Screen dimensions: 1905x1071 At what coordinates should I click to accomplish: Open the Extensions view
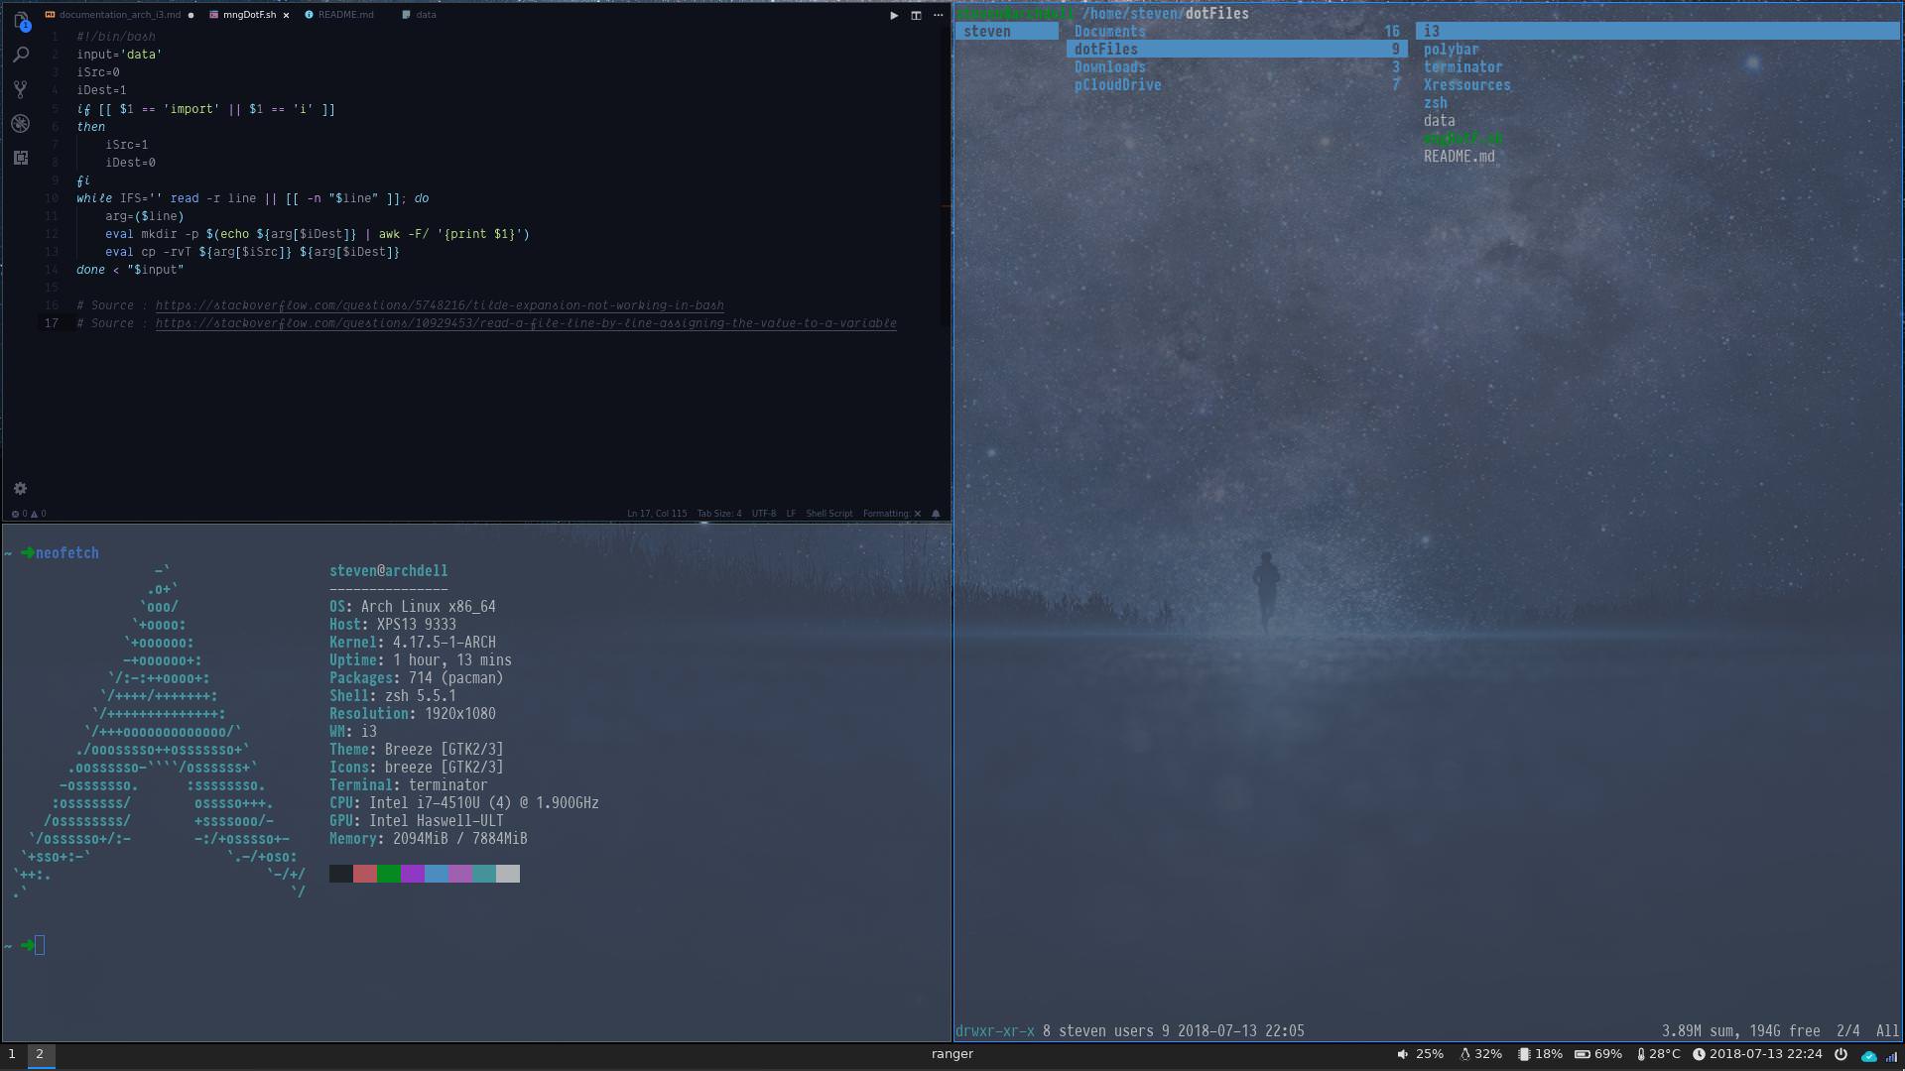click(21, 158)
